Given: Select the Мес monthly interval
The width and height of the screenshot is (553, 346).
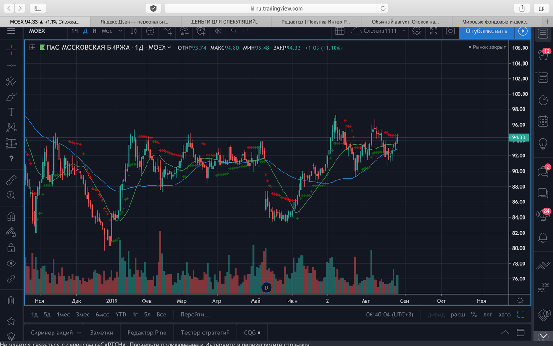Looking at the screenshot, I should 107,31.
